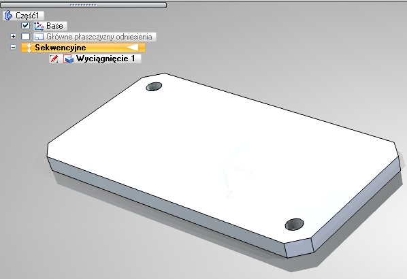Click the extrusion cube icon
407x279 pixels.
pyautogui.click(x=69, y=59)
